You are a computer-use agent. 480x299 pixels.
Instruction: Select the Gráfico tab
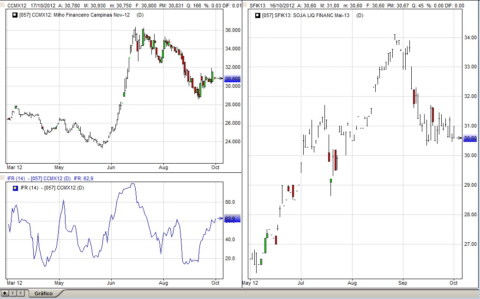pyautogui.click(x=43, y=293)
